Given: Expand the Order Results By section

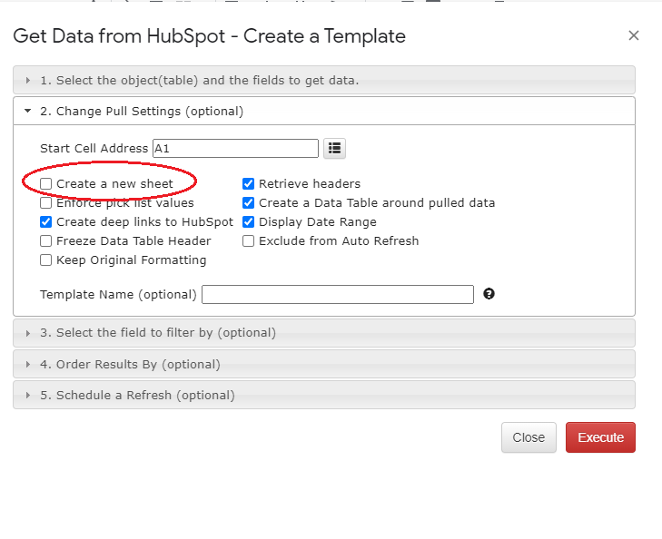Looking at the screenshot, I should pos(324,365).
